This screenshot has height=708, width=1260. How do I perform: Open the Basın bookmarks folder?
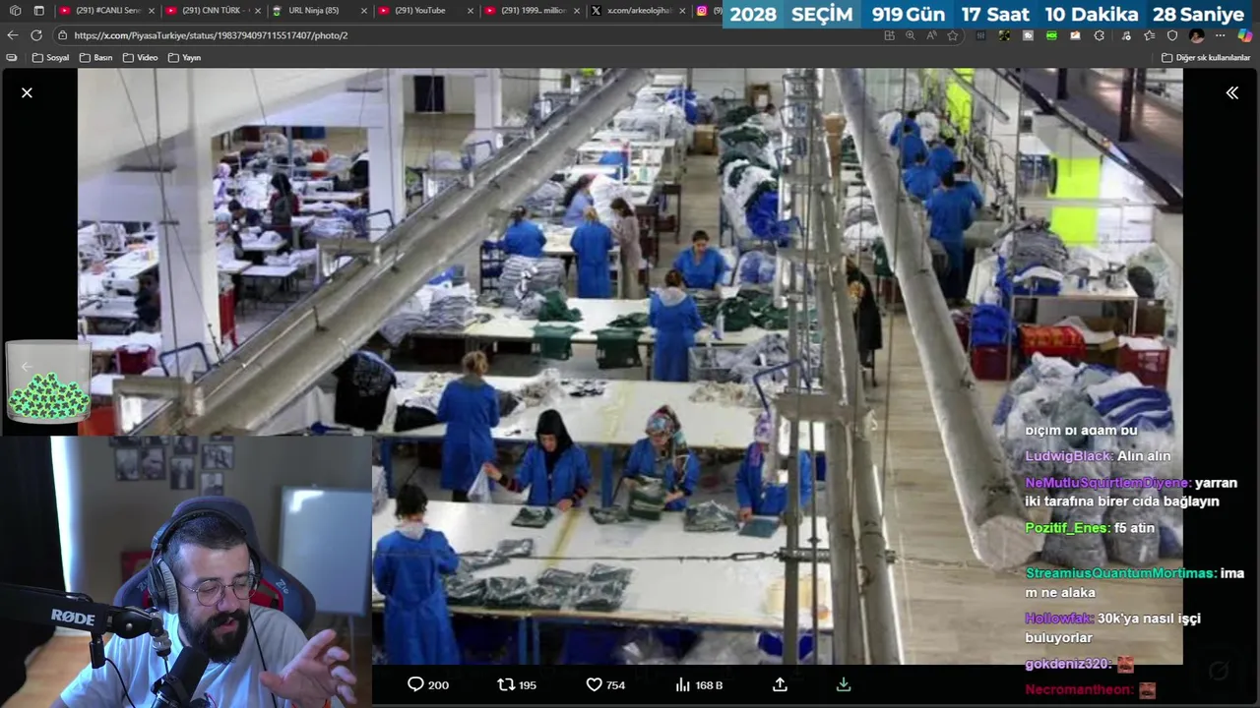click(x=95, y=58)
